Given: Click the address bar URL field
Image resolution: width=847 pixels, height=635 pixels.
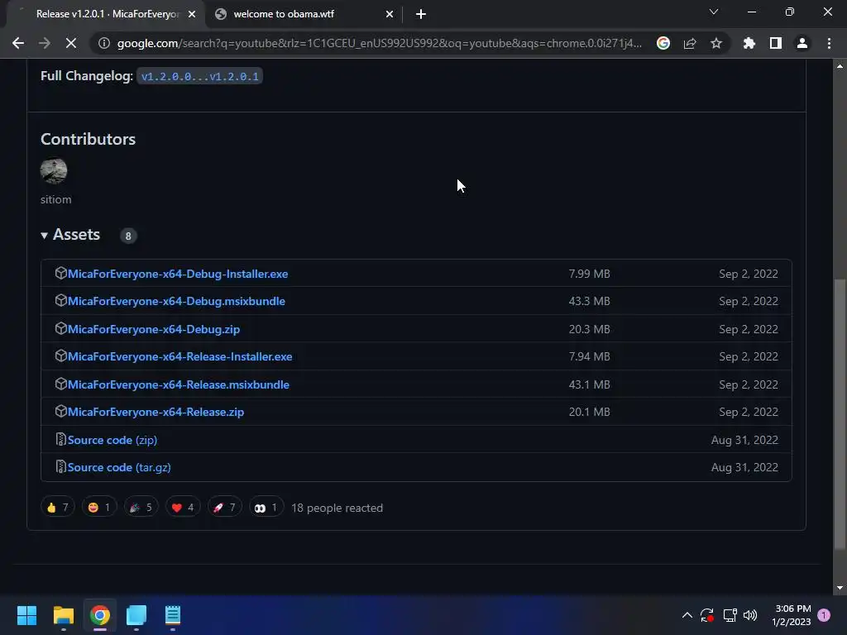Looking at the screenshot, I should pyautogui.click(x=379, y=43).
